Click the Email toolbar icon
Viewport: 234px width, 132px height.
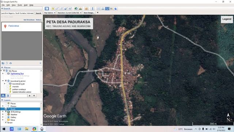tap(98, 8)
